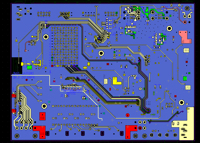Screen dimensions: 200x143
Task: Select the red rectangular pad with six vias
Action: [42, 116]
